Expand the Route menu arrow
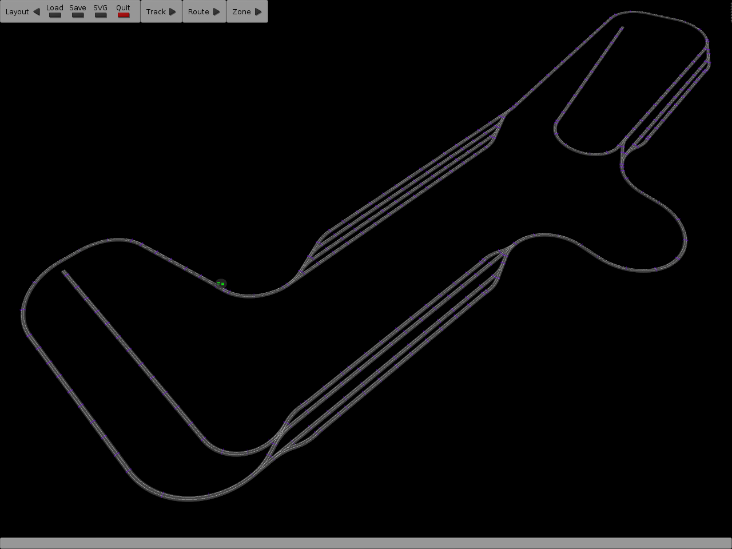 click(216, 11)
